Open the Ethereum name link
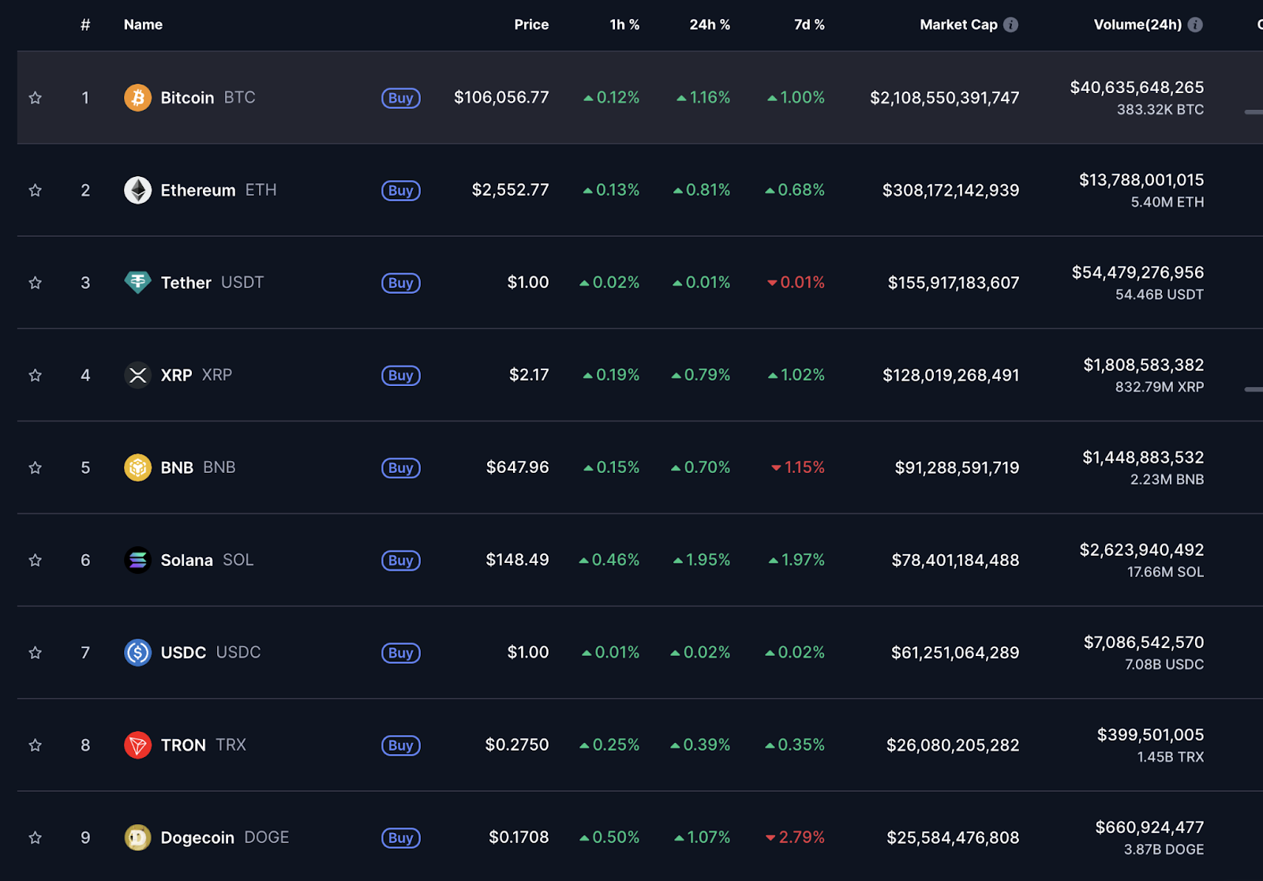This screenshot has height=881, width=1263. tap(198, 190)
